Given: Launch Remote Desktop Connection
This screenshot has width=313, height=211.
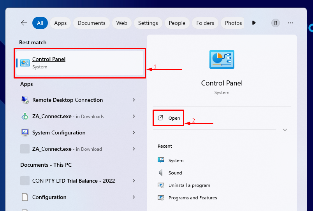Looking at the screenshot, I should pyautogui.click(x=67, y=100).
